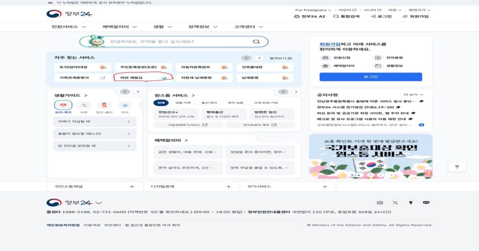
Task: Open the 기업생애주기서비스 link
Action: tap(188, 125)
